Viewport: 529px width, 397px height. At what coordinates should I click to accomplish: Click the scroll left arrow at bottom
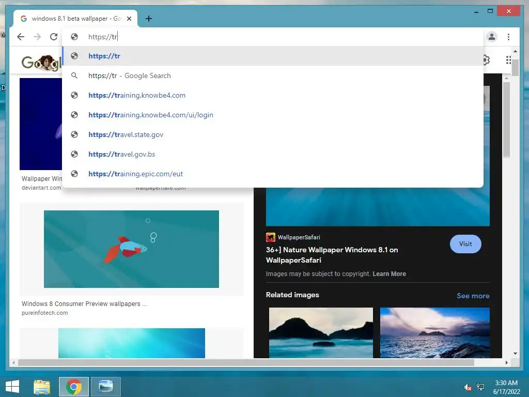pos(13,362)
